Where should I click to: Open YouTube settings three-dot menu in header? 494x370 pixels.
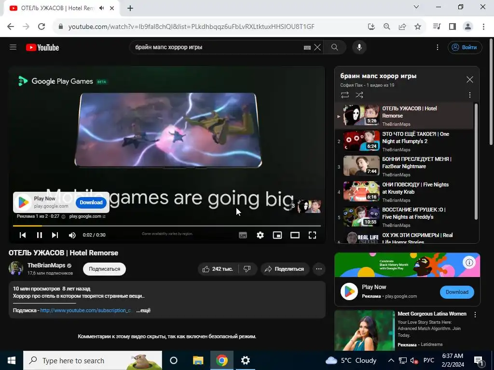437,47
